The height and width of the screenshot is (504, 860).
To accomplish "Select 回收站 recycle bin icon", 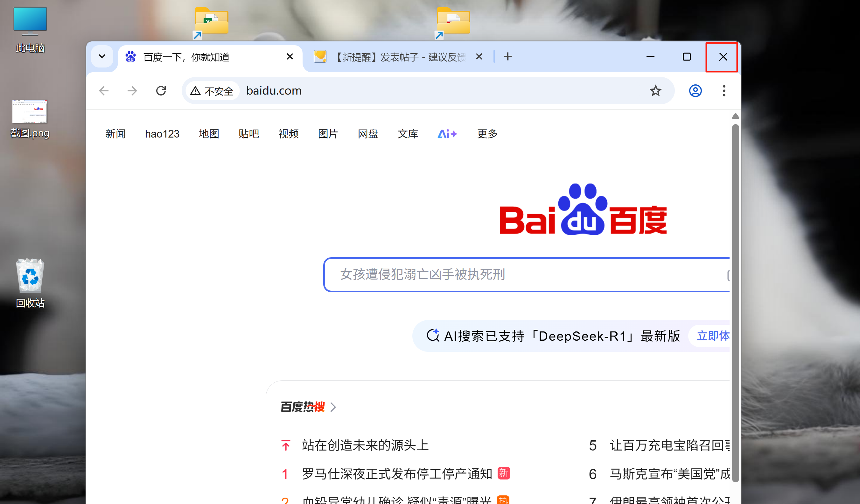I will point(30,283).
